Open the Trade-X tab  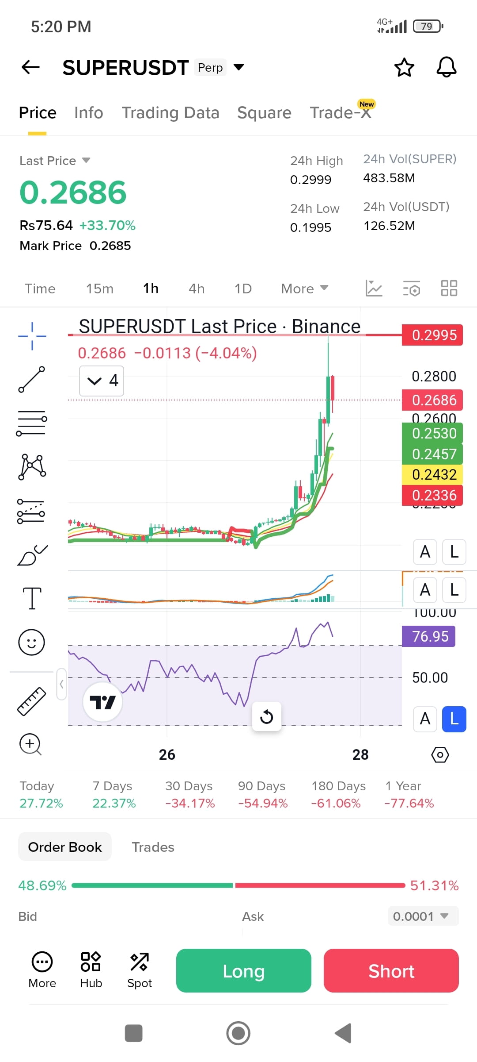click(x=341, y=112)
